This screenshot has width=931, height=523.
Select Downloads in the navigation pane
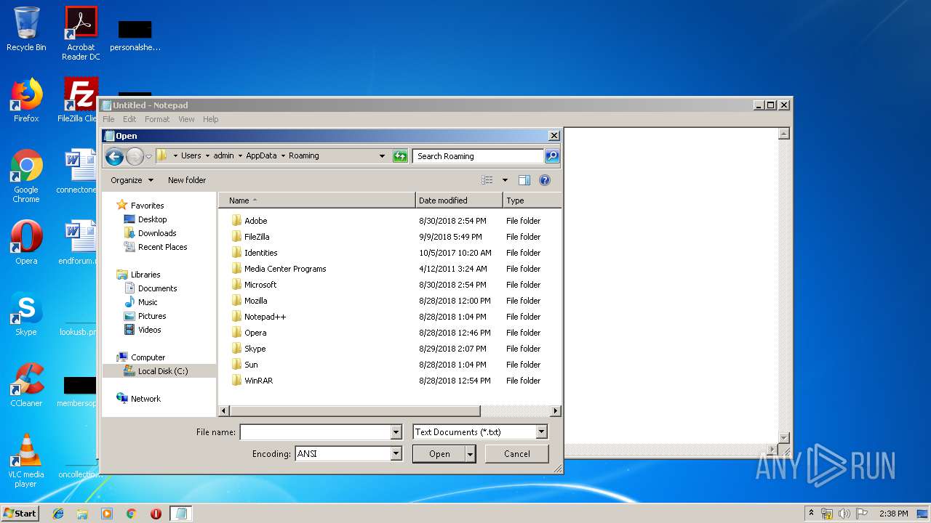157,233
